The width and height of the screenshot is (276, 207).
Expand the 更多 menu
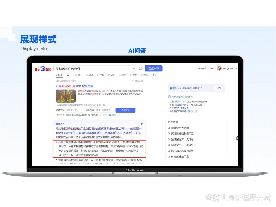pos(154,75)
